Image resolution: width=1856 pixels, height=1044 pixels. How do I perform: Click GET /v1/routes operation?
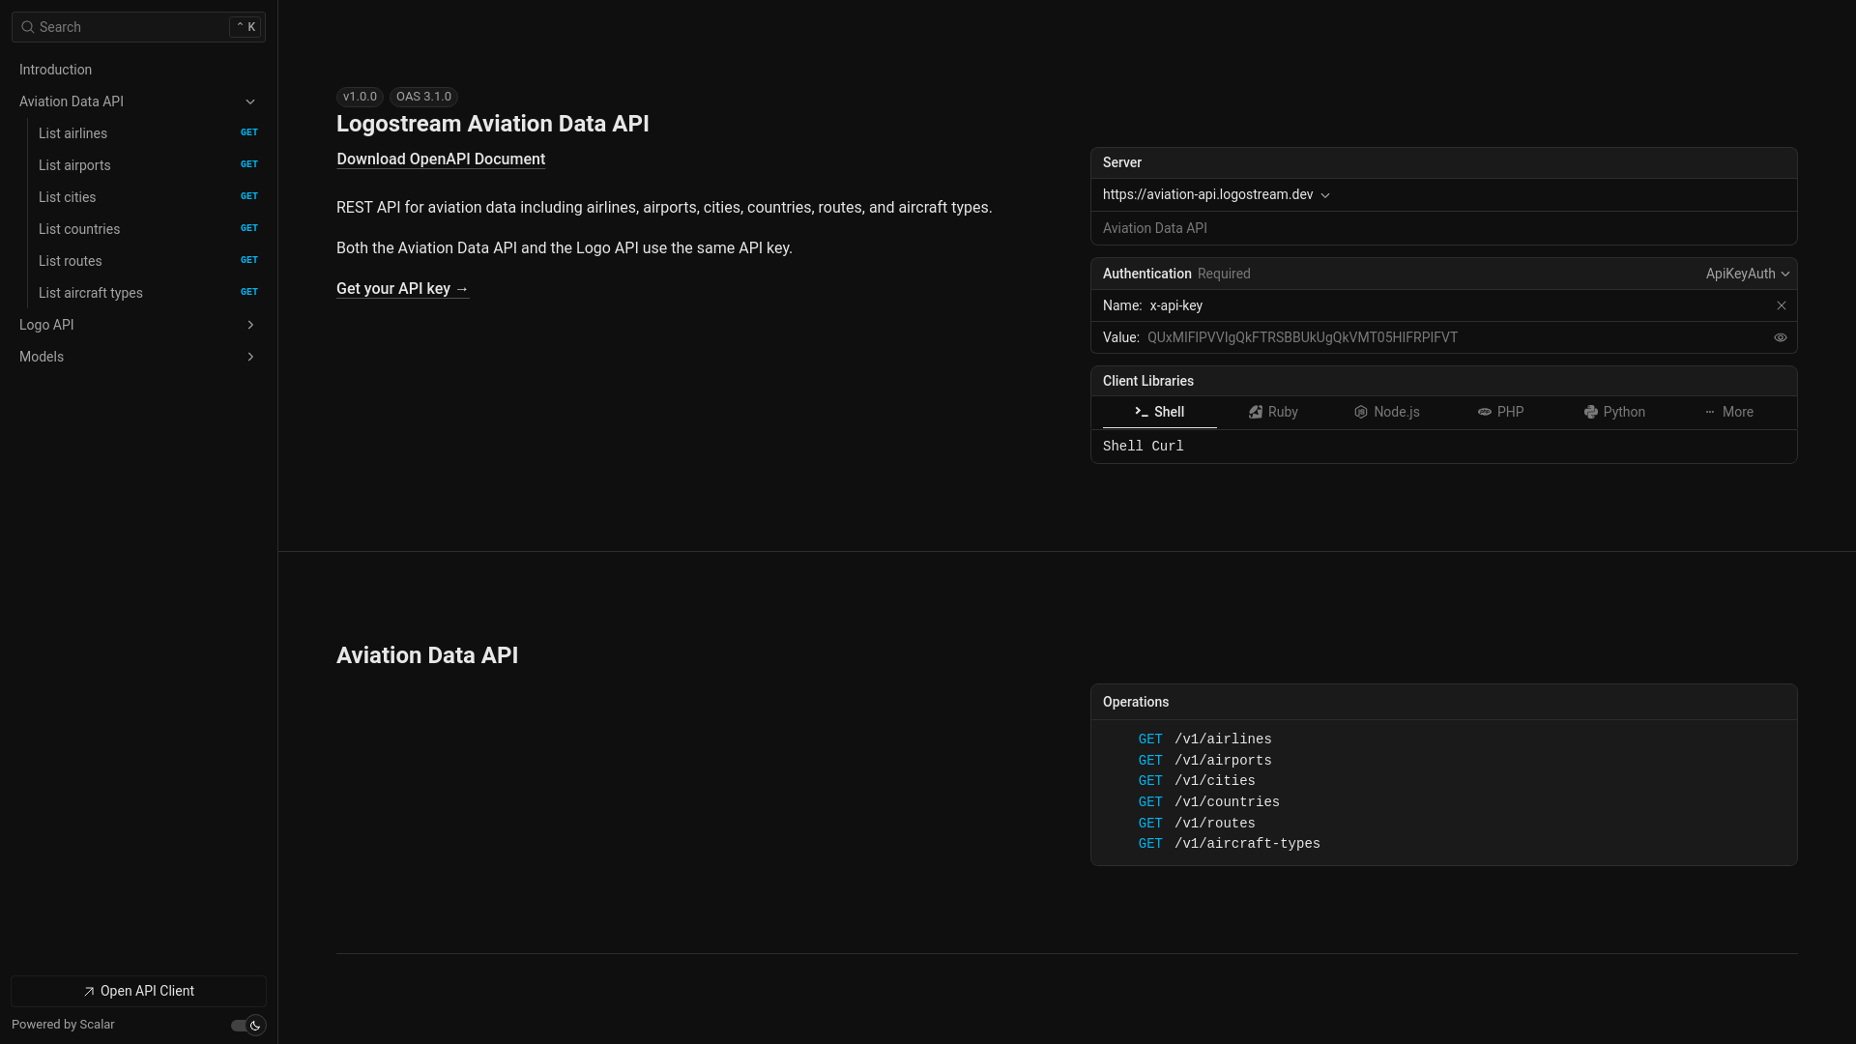point(1197,824)
